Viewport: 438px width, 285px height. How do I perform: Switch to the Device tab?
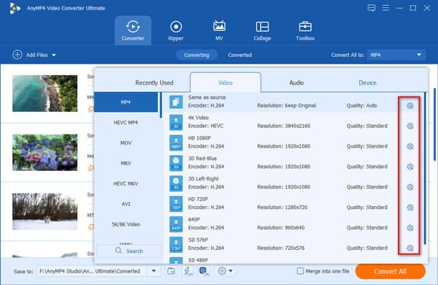click(367, 83)
